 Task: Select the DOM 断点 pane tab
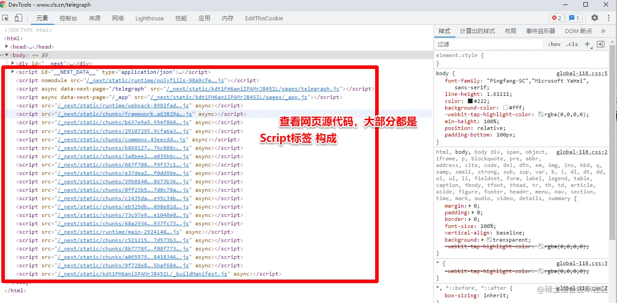pyautogui.click(x=579, y=31)
